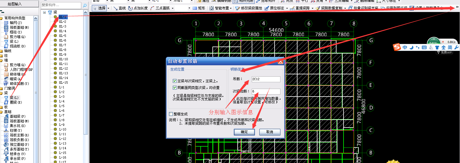Screen dimensions: 460x163
Task: Toggle 同截面同类型次梁，均设置 checkbox
Action: pyautogui.click(x=175, y=87)
